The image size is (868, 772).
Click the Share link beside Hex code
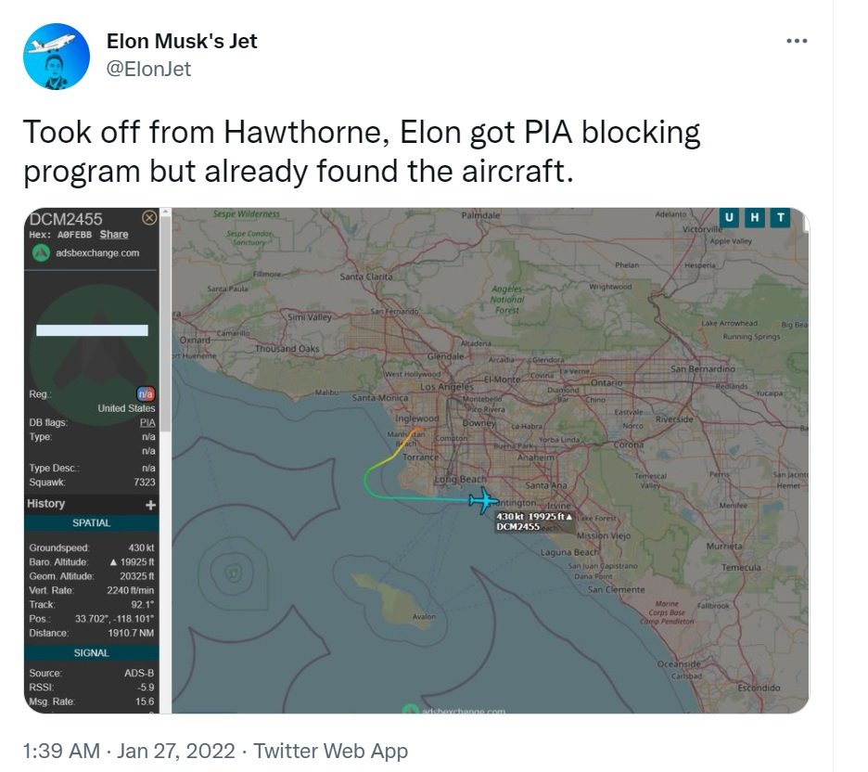[114, 235]
